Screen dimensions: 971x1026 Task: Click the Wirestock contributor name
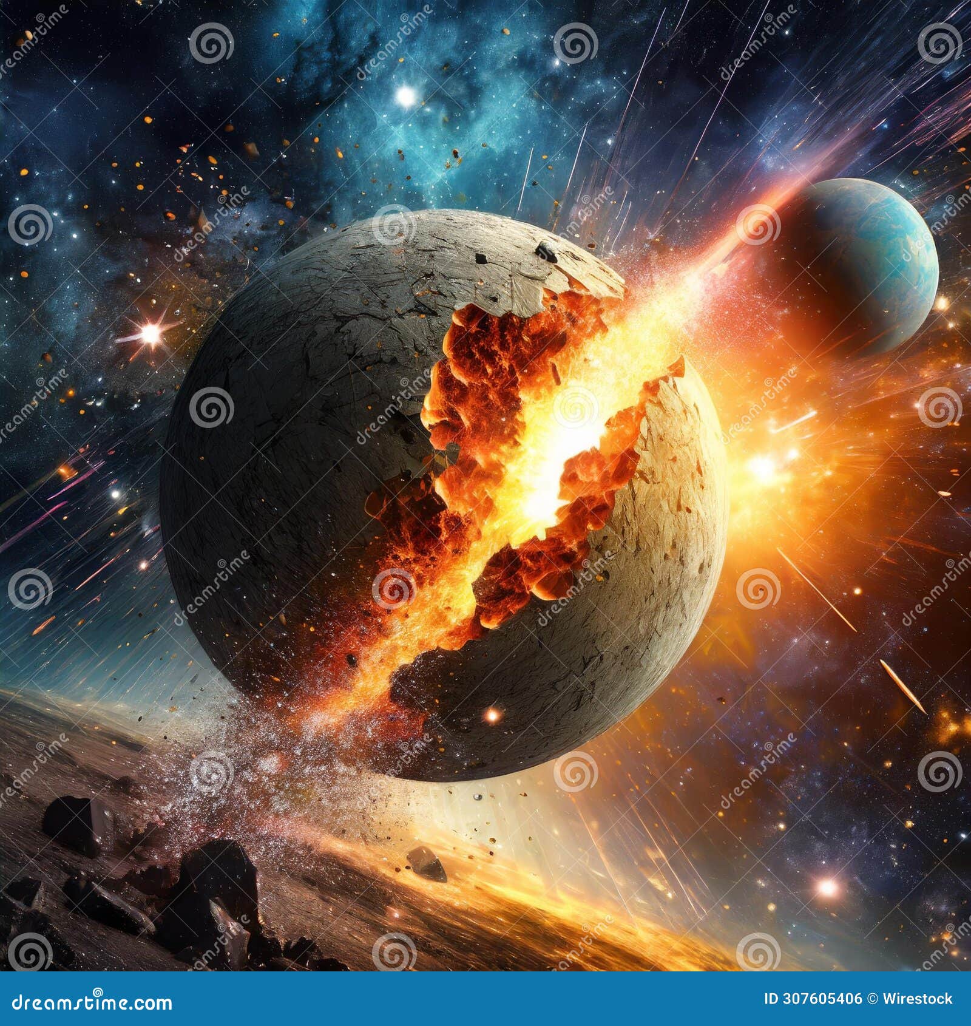918,997
